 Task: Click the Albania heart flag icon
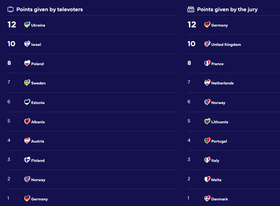pos(27,122)
